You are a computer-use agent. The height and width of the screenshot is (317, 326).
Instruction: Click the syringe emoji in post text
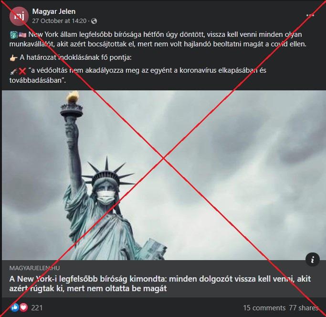[13, 71]
